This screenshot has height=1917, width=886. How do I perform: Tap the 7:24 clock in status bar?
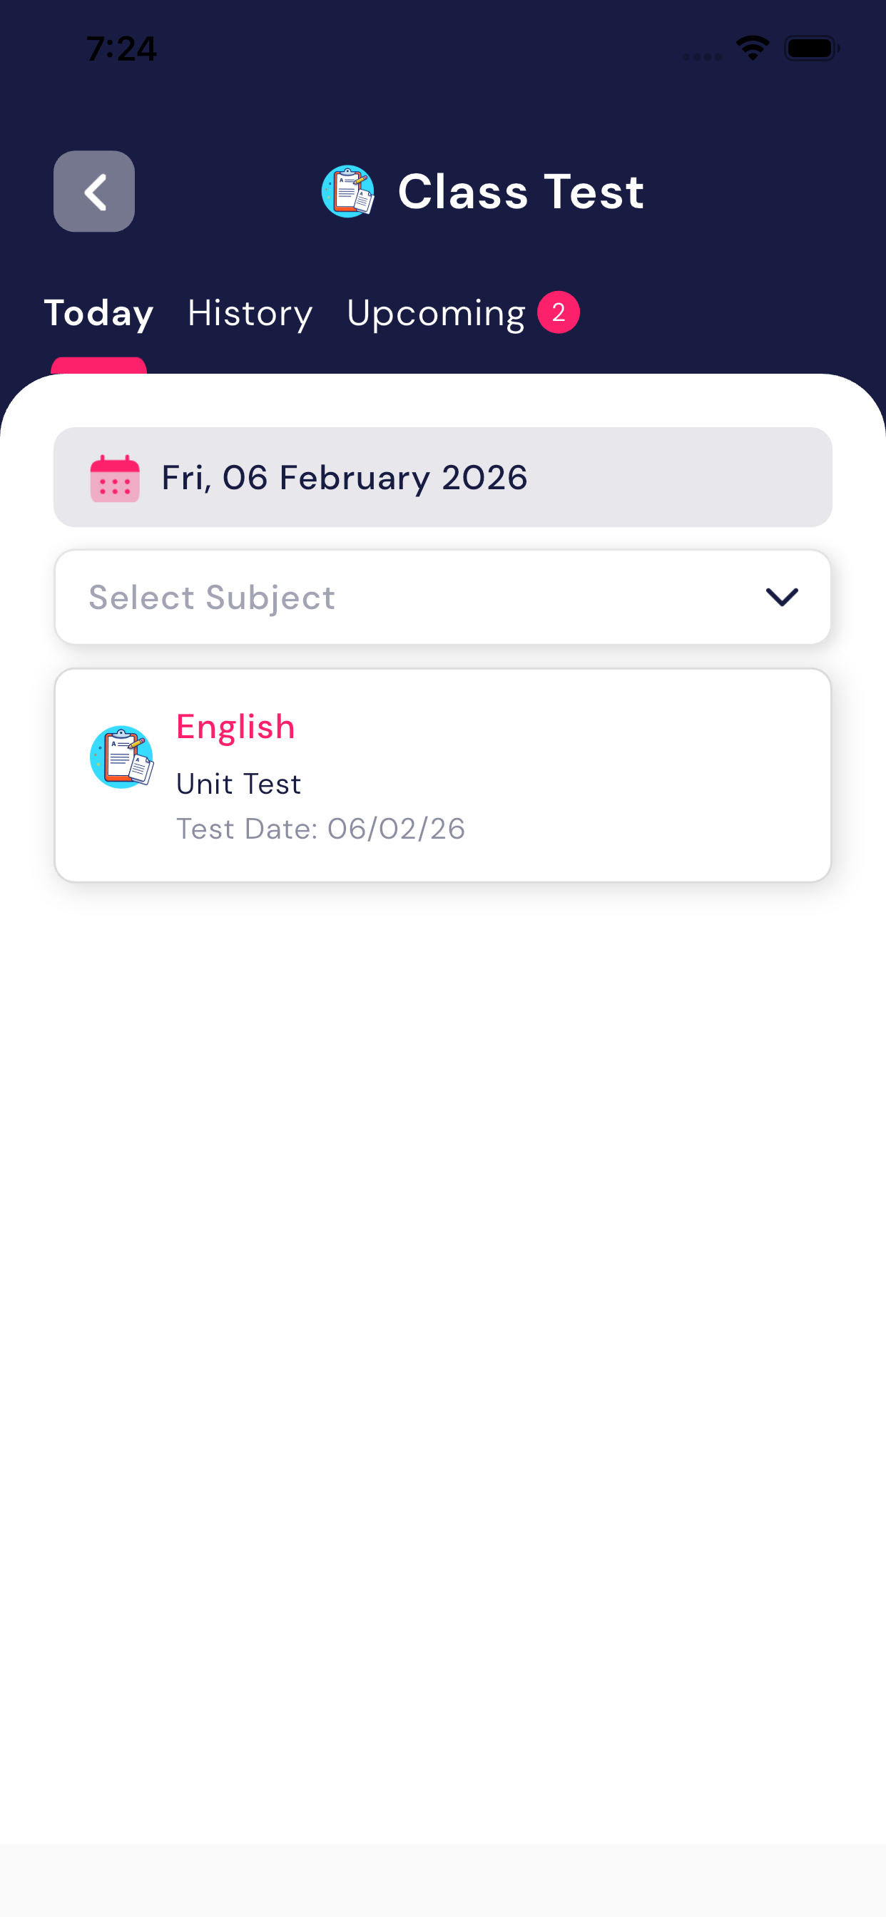(x=121, y=48)
